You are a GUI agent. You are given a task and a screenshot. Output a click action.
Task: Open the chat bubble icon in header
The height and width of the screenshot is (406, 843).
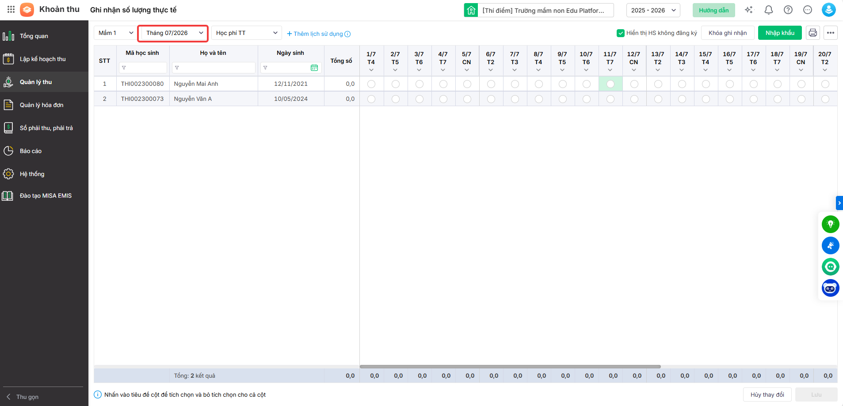pos(808,10)
